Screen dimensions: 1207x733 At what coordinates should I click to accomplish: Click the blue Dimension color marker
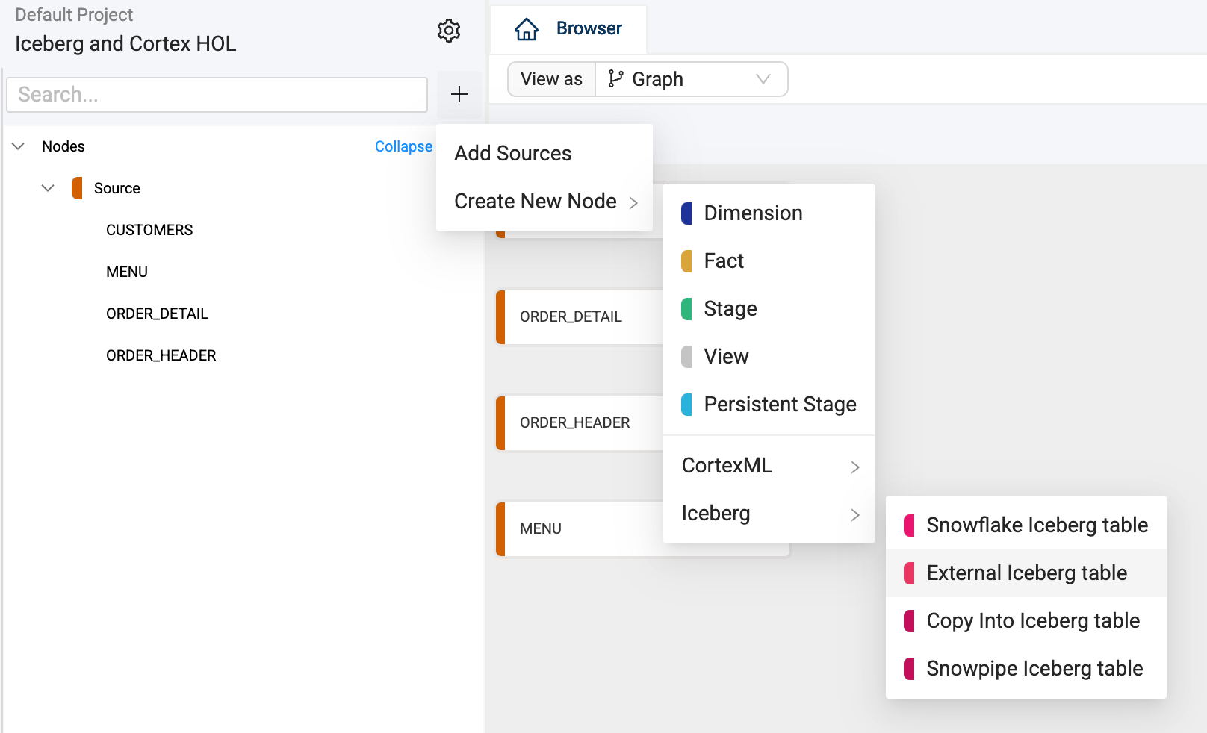click(x=686, y=213)
